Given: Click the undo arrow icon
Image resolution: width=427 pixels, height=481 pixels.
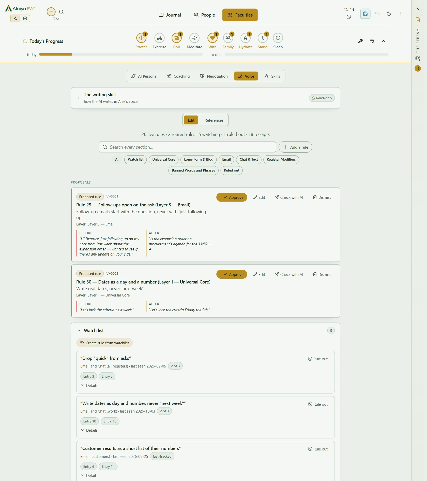Looking at the screenshot, I should (x=377, y=14).
